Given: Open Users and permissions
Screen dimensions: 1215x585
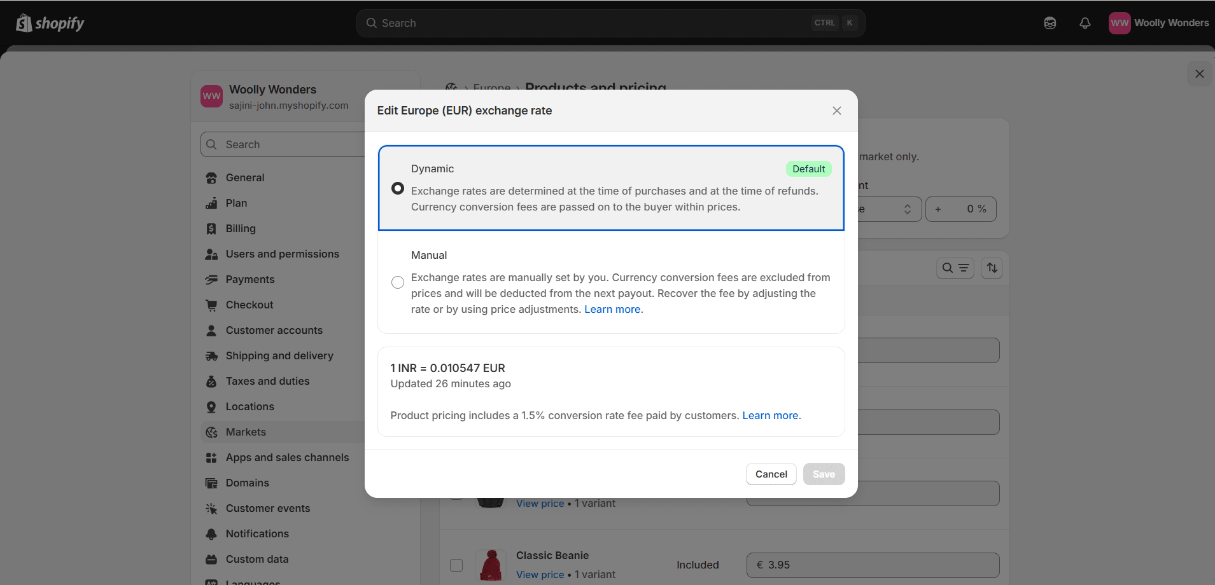Looking at the screenshot, I should pos(283,254).
